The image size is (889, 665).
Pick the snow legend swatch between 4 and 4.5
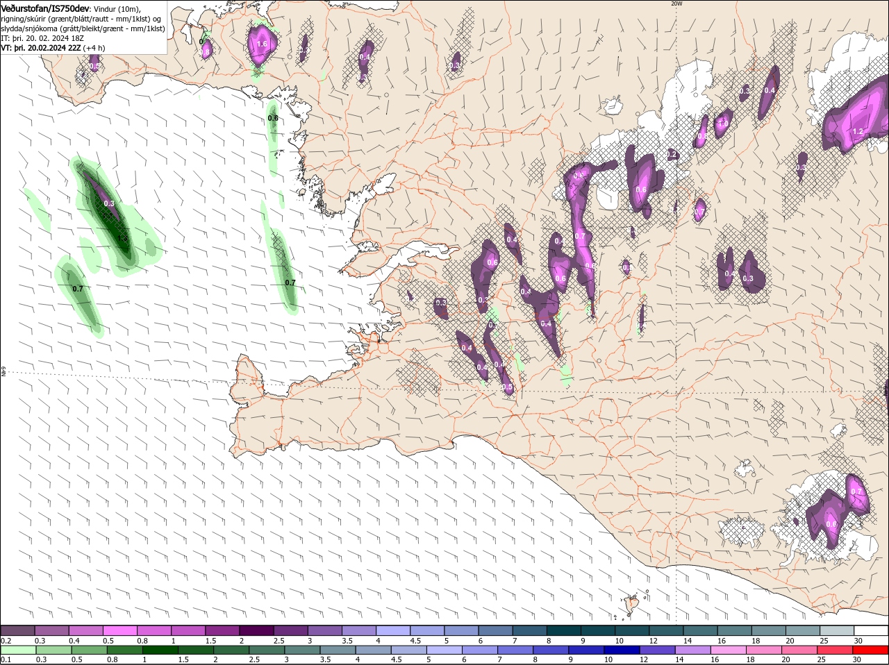pos(393,631)
